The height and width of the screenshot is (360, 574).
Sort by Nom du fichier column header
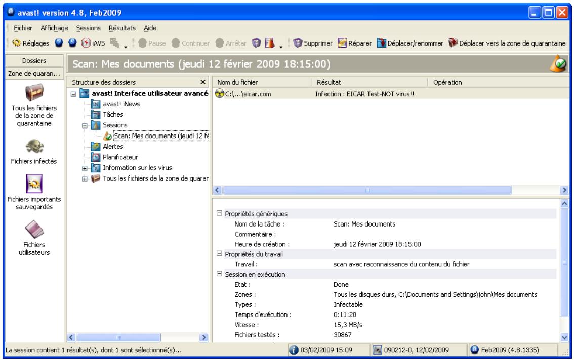(262, 82)
